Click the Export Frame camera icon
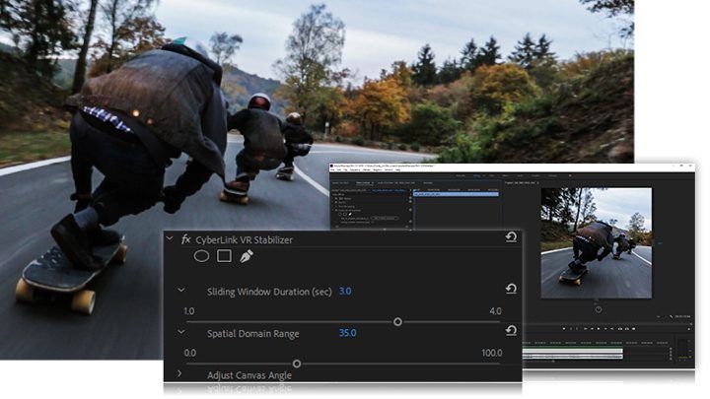 pos(633,329)
